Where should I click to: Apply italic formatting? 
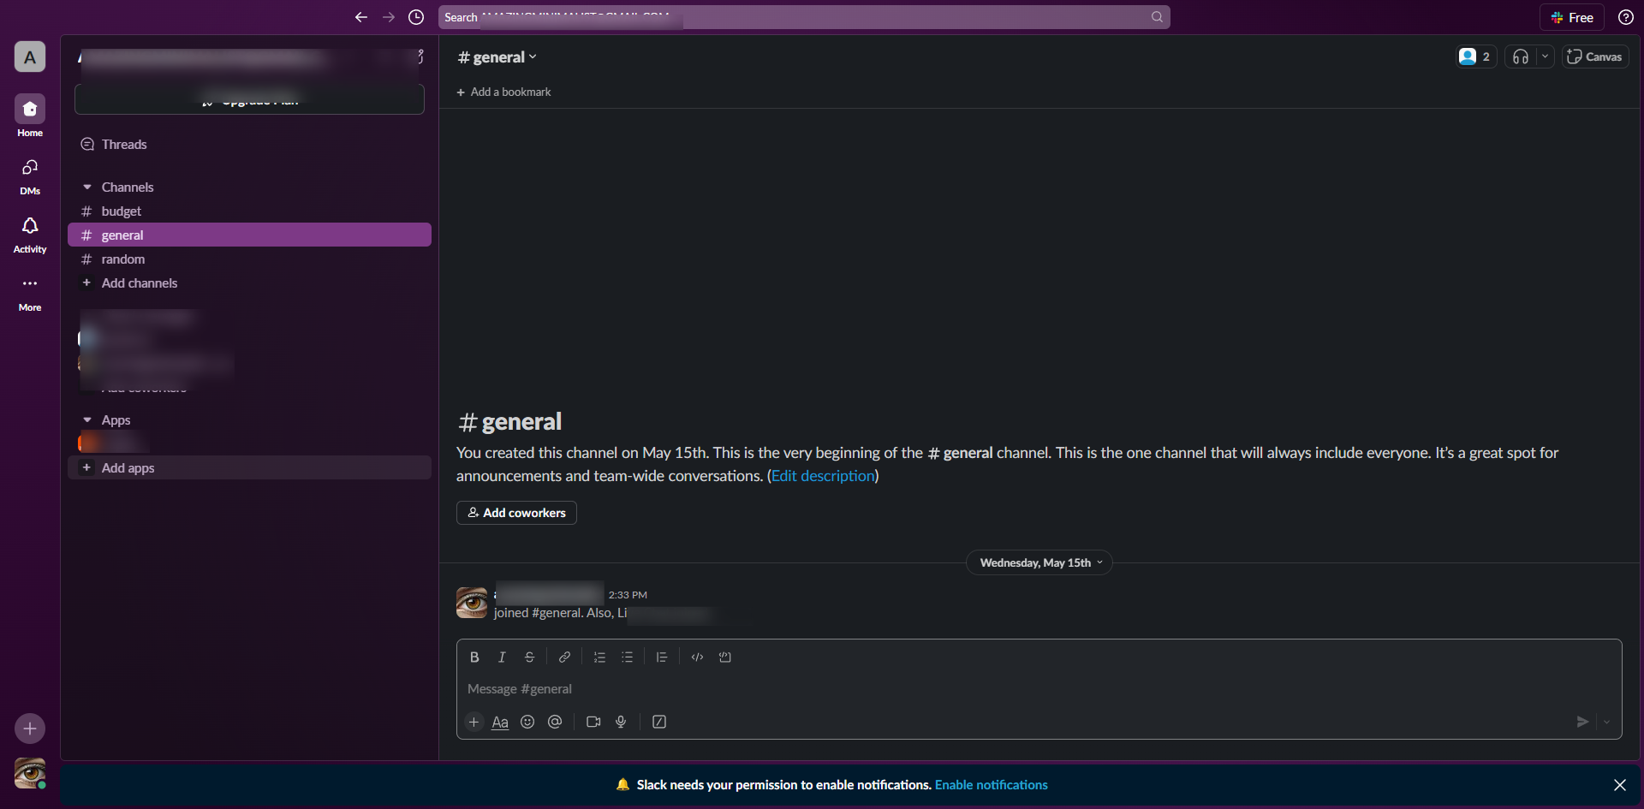[502, 657]
